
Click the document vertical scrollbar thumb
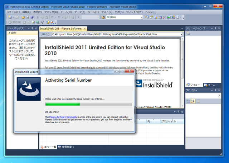(x=182, y=59)
